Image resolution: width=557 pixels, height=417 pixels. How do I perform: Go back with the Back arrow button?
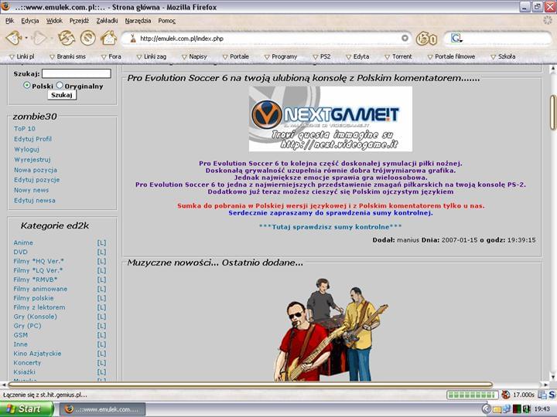(x=13, y=38)
